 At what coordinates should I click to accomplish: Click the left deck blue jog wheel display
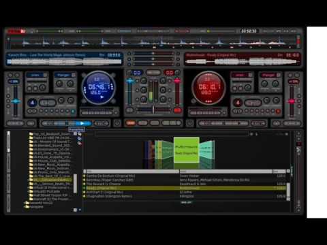click(x=98, y=88)
